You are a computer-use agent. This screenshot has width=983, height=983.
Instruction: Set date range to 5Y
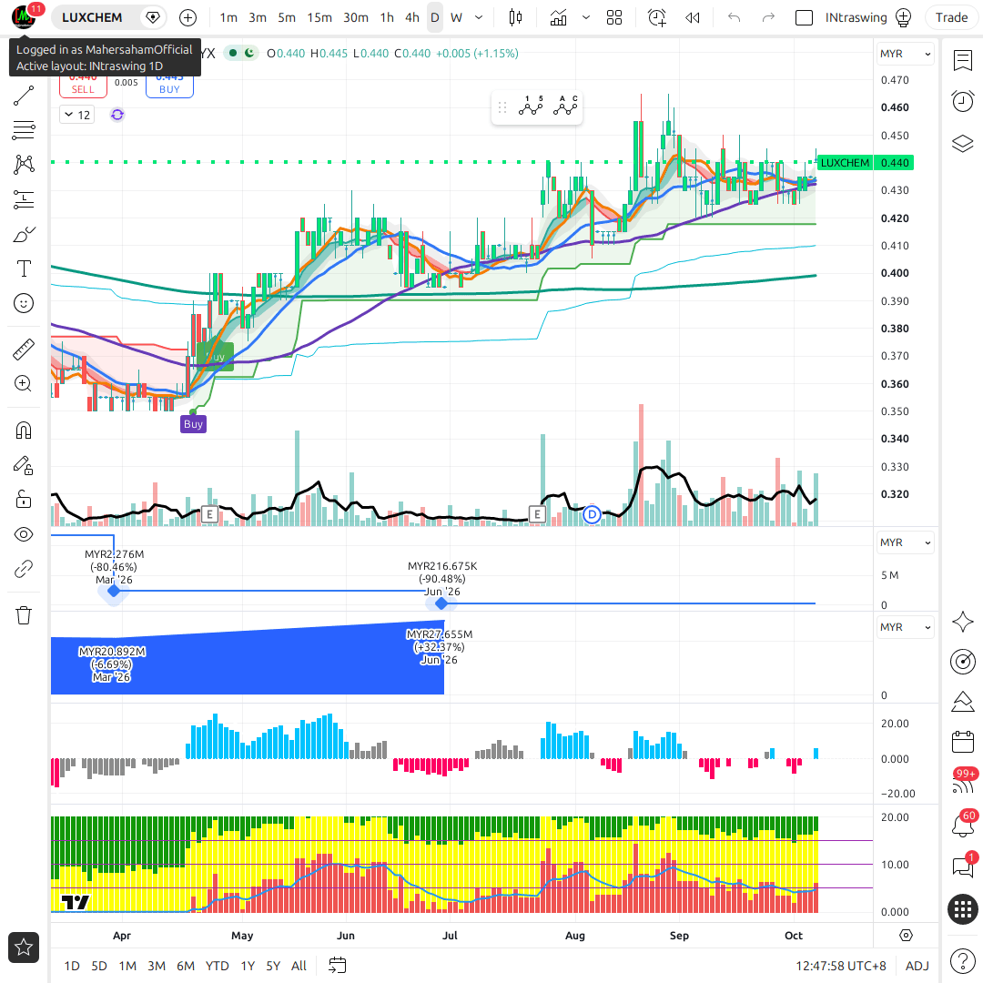[x=273, y=966]
